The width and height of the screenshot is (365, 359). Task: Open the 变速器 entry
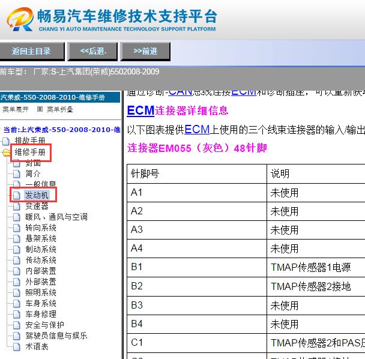[37, 206]
